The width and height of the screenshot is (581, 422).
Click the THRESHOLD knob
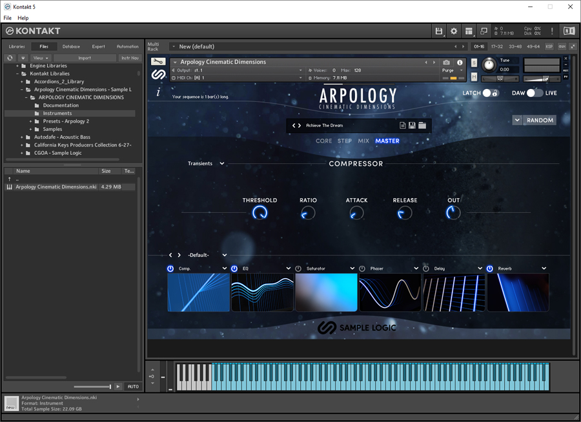[260, 213]
